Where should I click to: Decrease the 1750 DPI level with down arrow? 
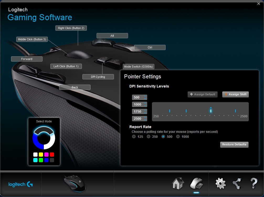point(145,113)
